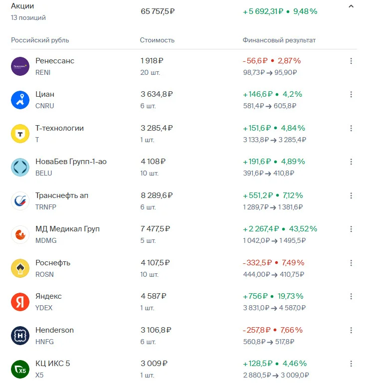Open the three-dot menu for НоваБев Групп
Screen dimensions: 367x385
coord(351,162)
